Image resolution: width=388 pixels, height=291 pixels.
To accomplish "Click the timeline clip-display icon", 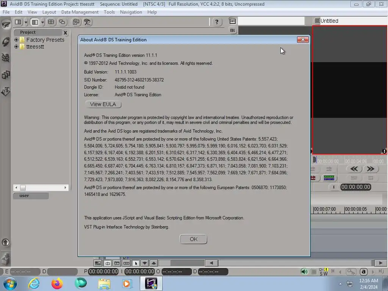I will pyautogui.click(x=117, y=263).
